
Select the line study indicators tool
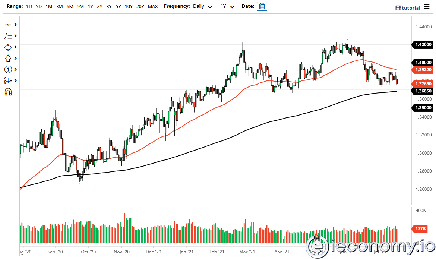[8, 36]
